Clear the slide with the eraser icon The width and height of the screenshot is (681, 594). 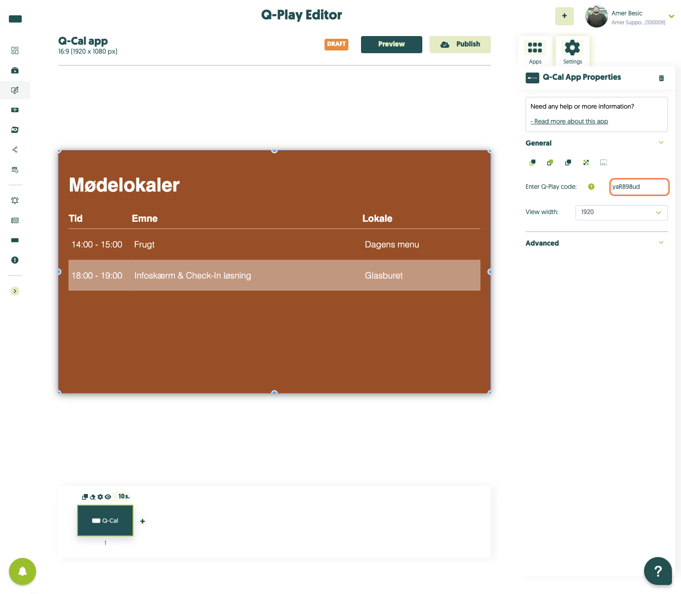(x=92, y=497)
